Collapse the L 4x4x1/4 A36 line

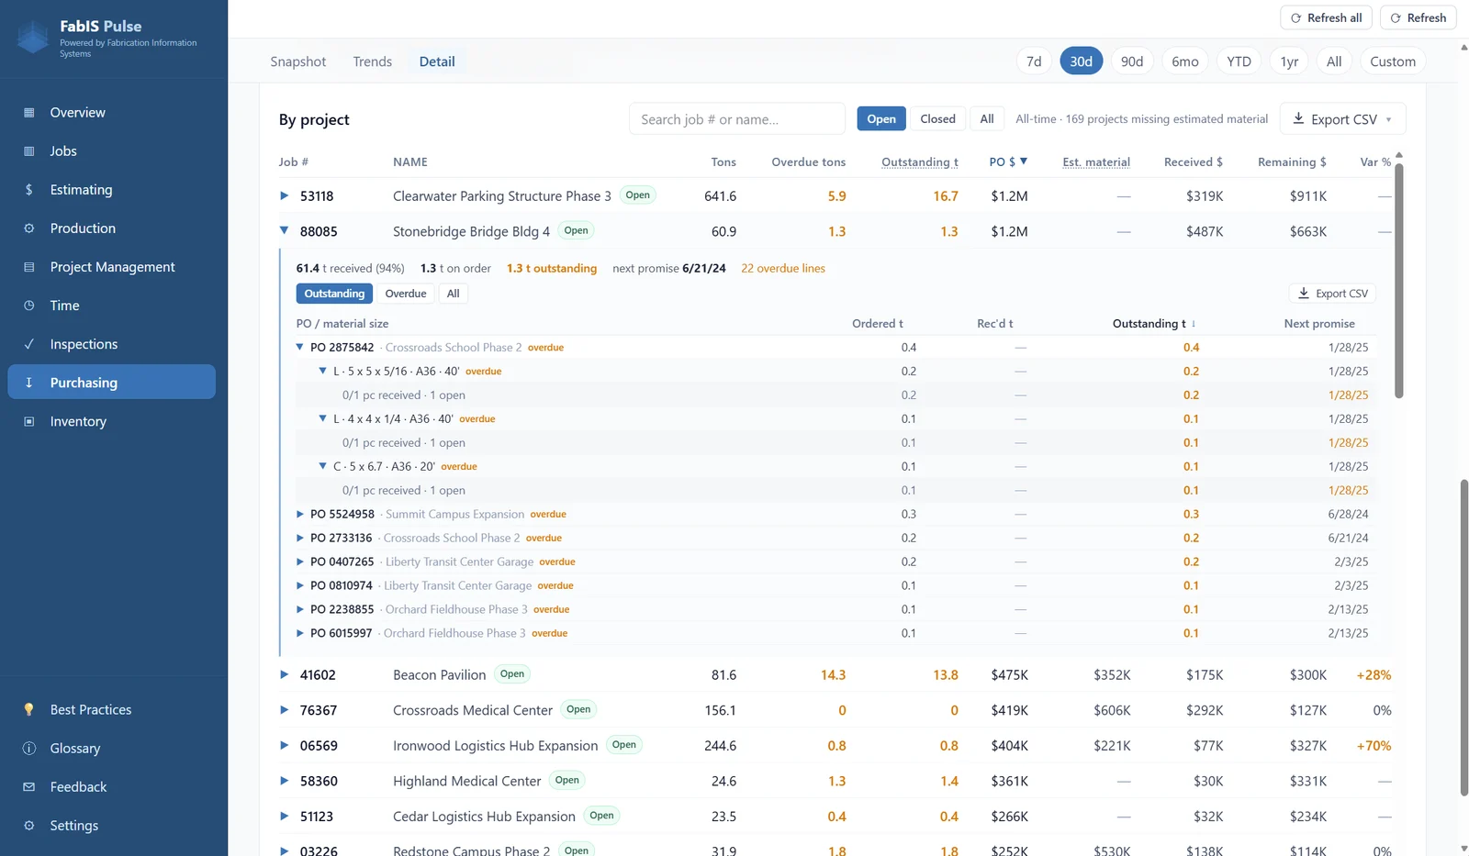[322, 418]
